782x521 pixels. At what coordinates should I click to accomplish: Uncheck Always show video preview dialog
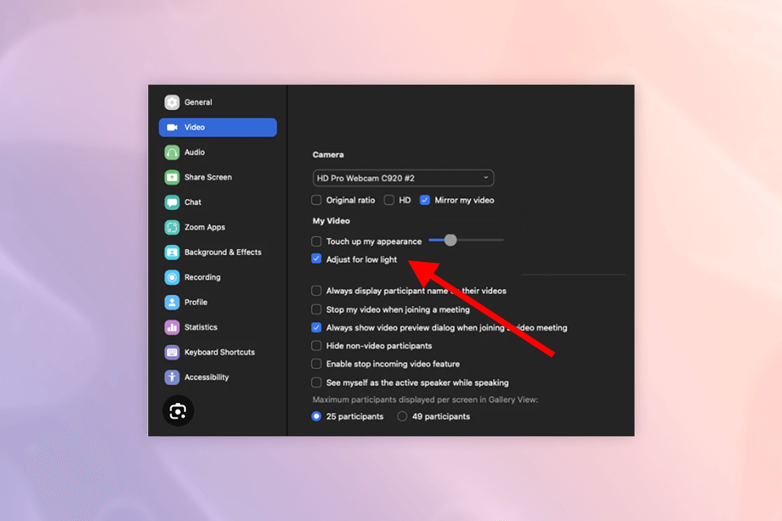[x=316, y=327]
